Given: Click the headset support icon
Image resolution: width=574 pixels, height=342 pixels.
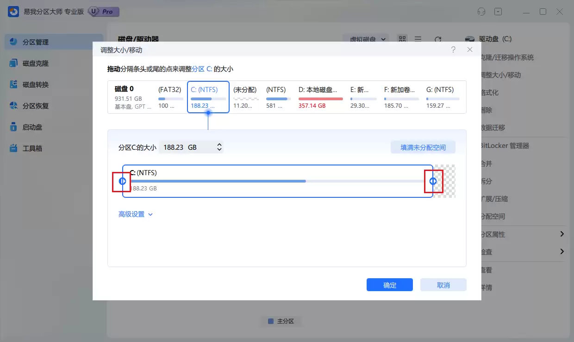Looking at the screenshot, I should click(x=481, y=12).
